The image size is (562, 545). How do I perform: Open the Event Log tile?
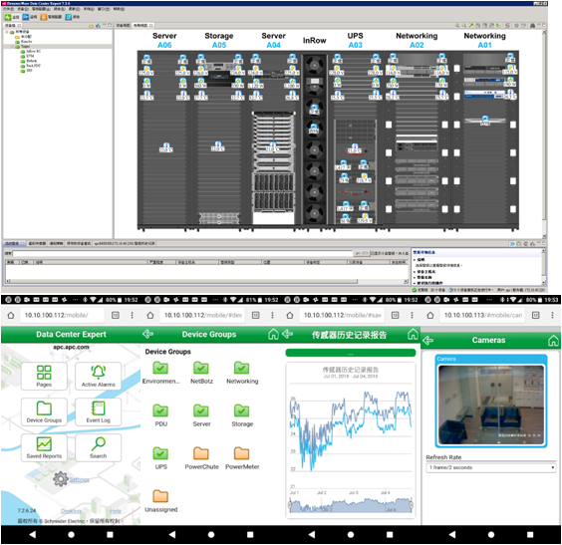(x=99, y=411)
